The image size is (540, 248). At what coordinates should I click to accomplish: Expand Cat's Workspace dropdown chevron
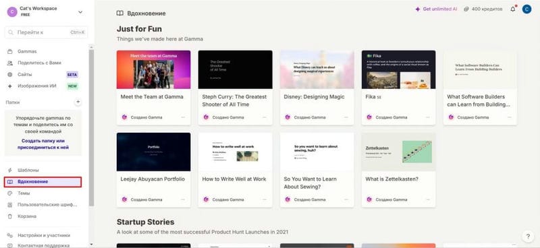(80, 12)
